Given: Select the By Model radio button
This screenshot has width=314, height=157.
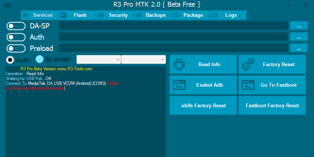Looking at the screenshot, I should point(40,59).
